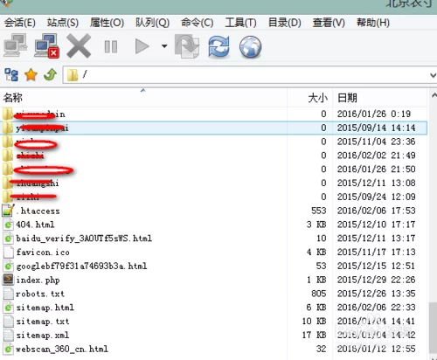Click the globe browser icon

click(x=250, y=46)
